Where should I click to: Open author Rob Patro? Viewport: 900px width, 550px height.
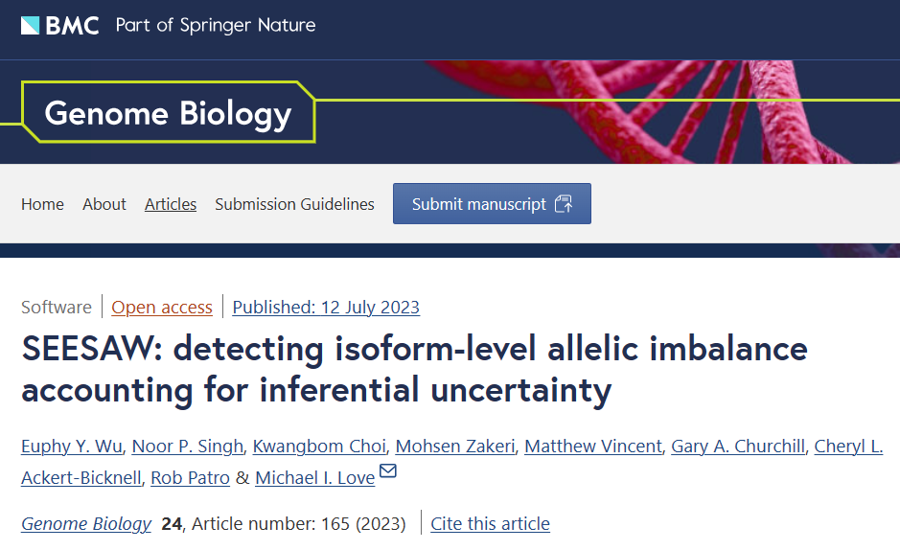pyautogui.click(x=190, y=478)
